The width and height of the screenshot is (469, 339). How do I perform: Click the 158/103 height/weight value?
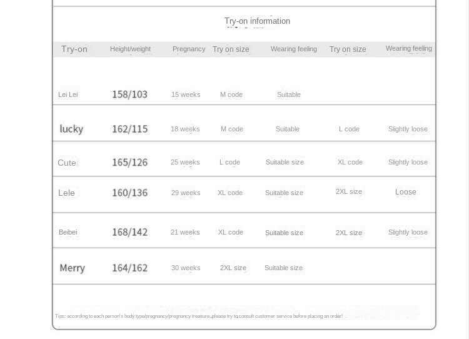coord(129,94)
